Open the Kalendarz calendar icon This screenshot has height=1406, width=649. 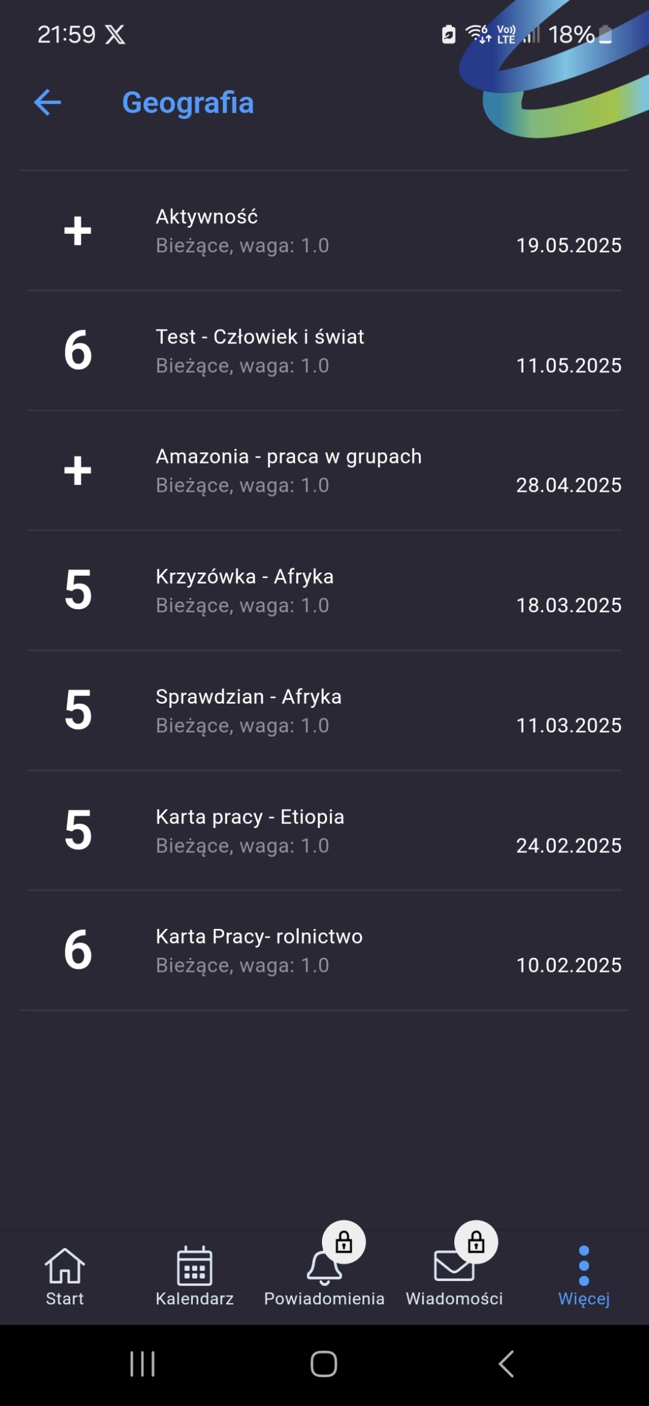195,1265
